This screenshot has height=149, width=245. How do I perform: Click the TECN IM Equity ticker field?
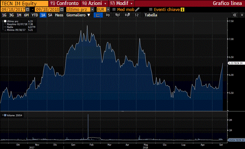click(x=24, y=3)
